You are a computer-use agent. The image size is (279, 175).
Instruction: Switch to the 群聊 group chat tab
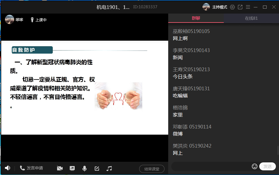[x=196, y=18]
